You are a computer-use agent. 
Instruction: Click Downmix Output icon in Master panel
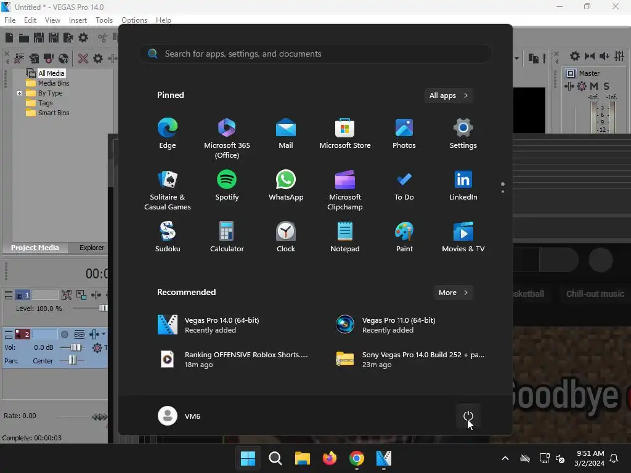coord(590,56)
